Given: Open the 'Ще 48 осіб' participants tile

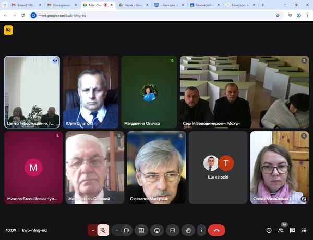Looking at the screenshot, I should tap(218, 167).
